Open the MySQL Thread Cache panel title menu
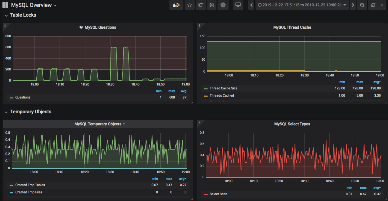Screen dimensions: 388x201 pyautogui.click(x=292, y=27)
